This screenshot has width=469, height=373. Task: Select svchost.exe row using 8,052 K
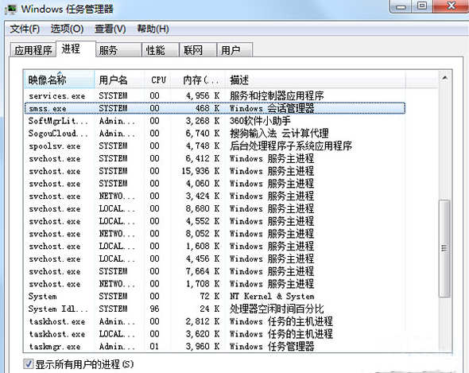[x=215, y=234]
